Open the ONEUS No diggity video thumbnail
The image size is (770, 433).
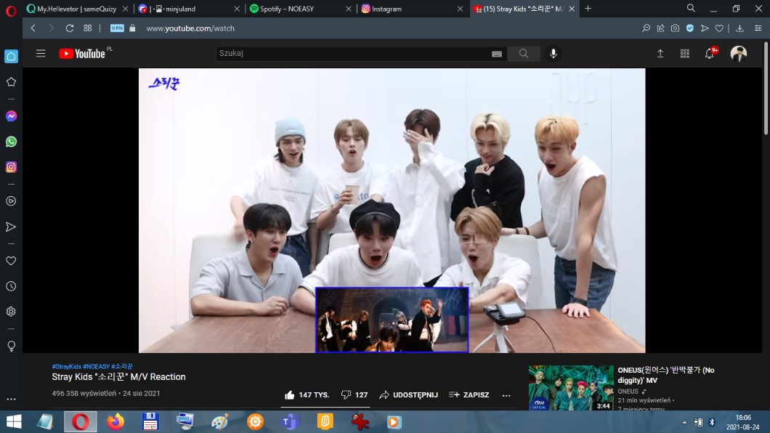tap(571, 388)
